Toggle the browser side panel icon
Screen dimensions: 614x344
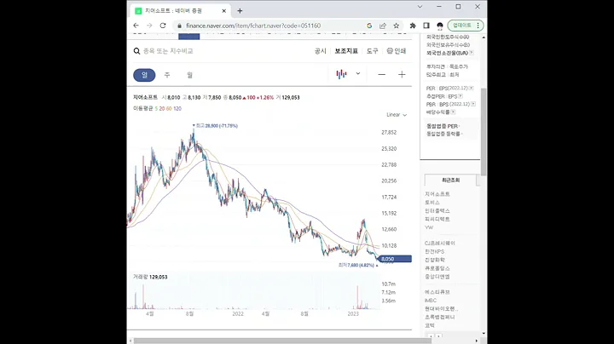426,26
